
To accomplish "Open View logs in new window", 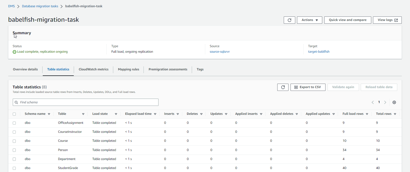I will coord(387,20).
